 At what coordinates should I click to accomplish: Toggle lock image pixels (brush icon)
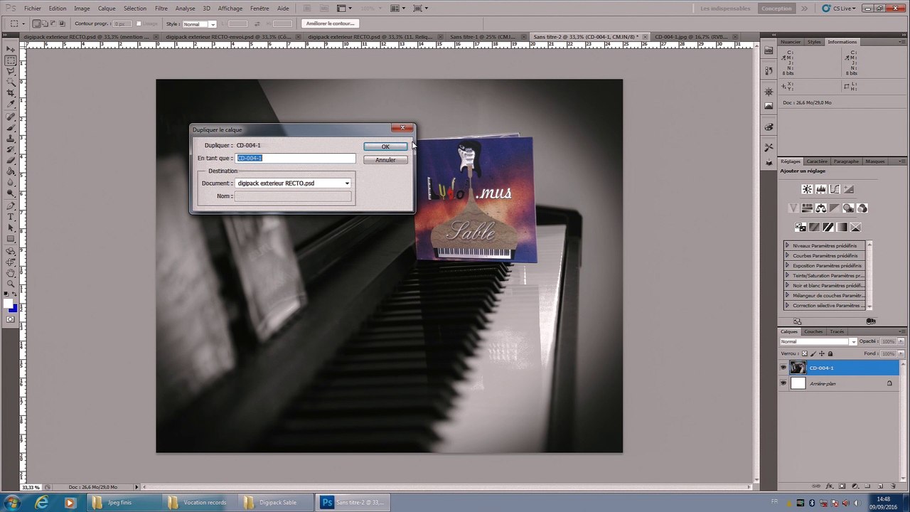[x=813, y=353]
